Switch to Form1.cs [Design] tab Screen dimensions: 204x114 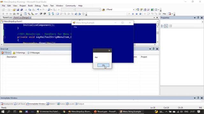(x=22, y=18)
